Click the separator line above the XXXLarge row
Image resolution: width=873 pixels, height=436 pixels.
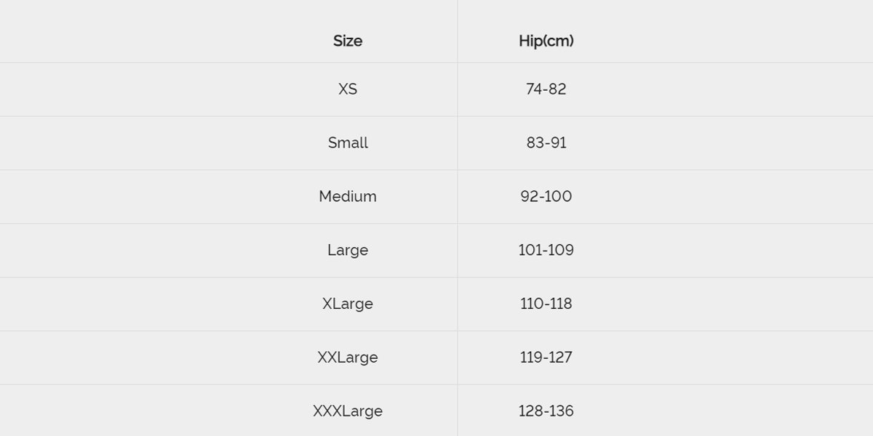(218, 384)
